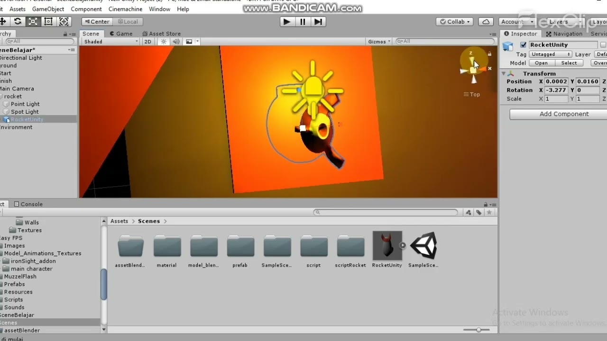
Task: Select Point Light in Hierarchy
Action: pyautogui.click(x=25, y=104)
